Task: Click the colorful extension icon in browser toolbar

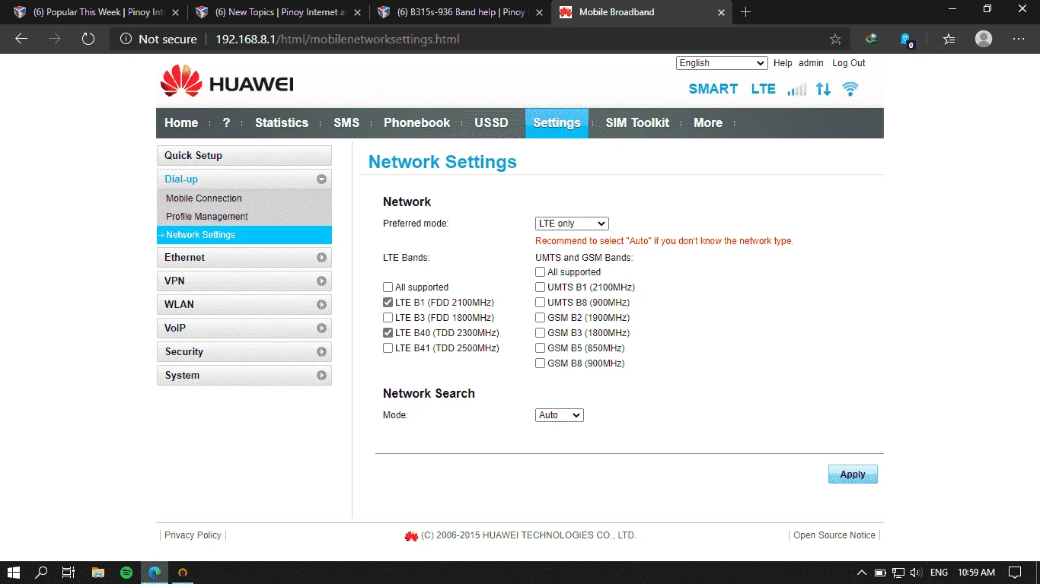Action: 871,39
